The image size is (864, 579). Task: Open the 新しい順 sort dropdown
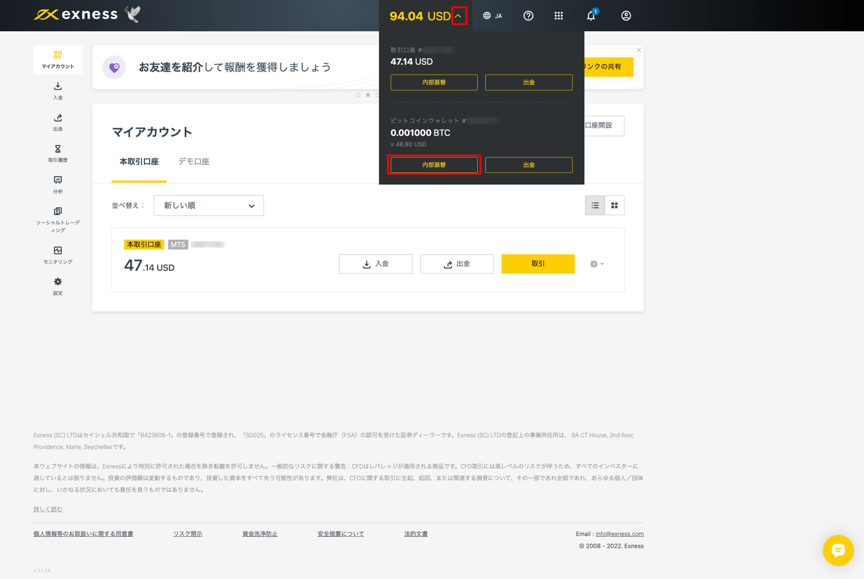click(x=208, y=206)
